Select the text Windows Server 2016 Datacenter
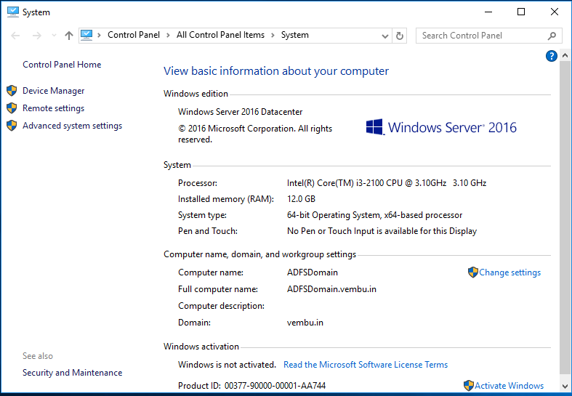Image resolution: width=572 pixels, height=396 pixels. pyautogui.click(x=240, y=112)
